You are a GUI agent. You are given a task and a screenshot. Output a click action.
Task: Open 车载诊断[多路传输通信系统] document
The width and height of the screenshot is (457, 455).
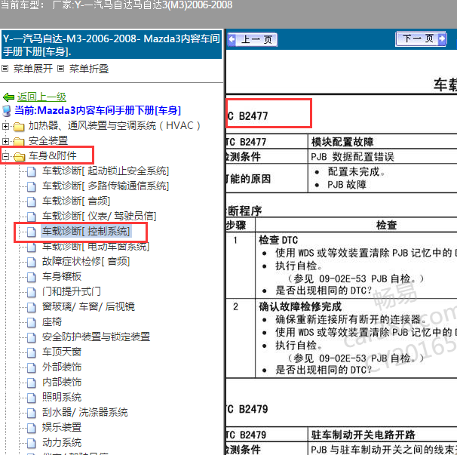(106, 186)
